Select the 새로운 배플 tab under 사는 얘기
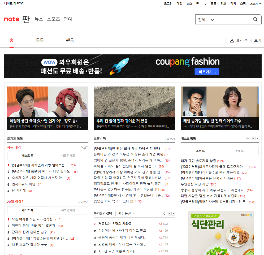This screenshot has height=255, width=264. pyautogui.click(x=68, y=156)
